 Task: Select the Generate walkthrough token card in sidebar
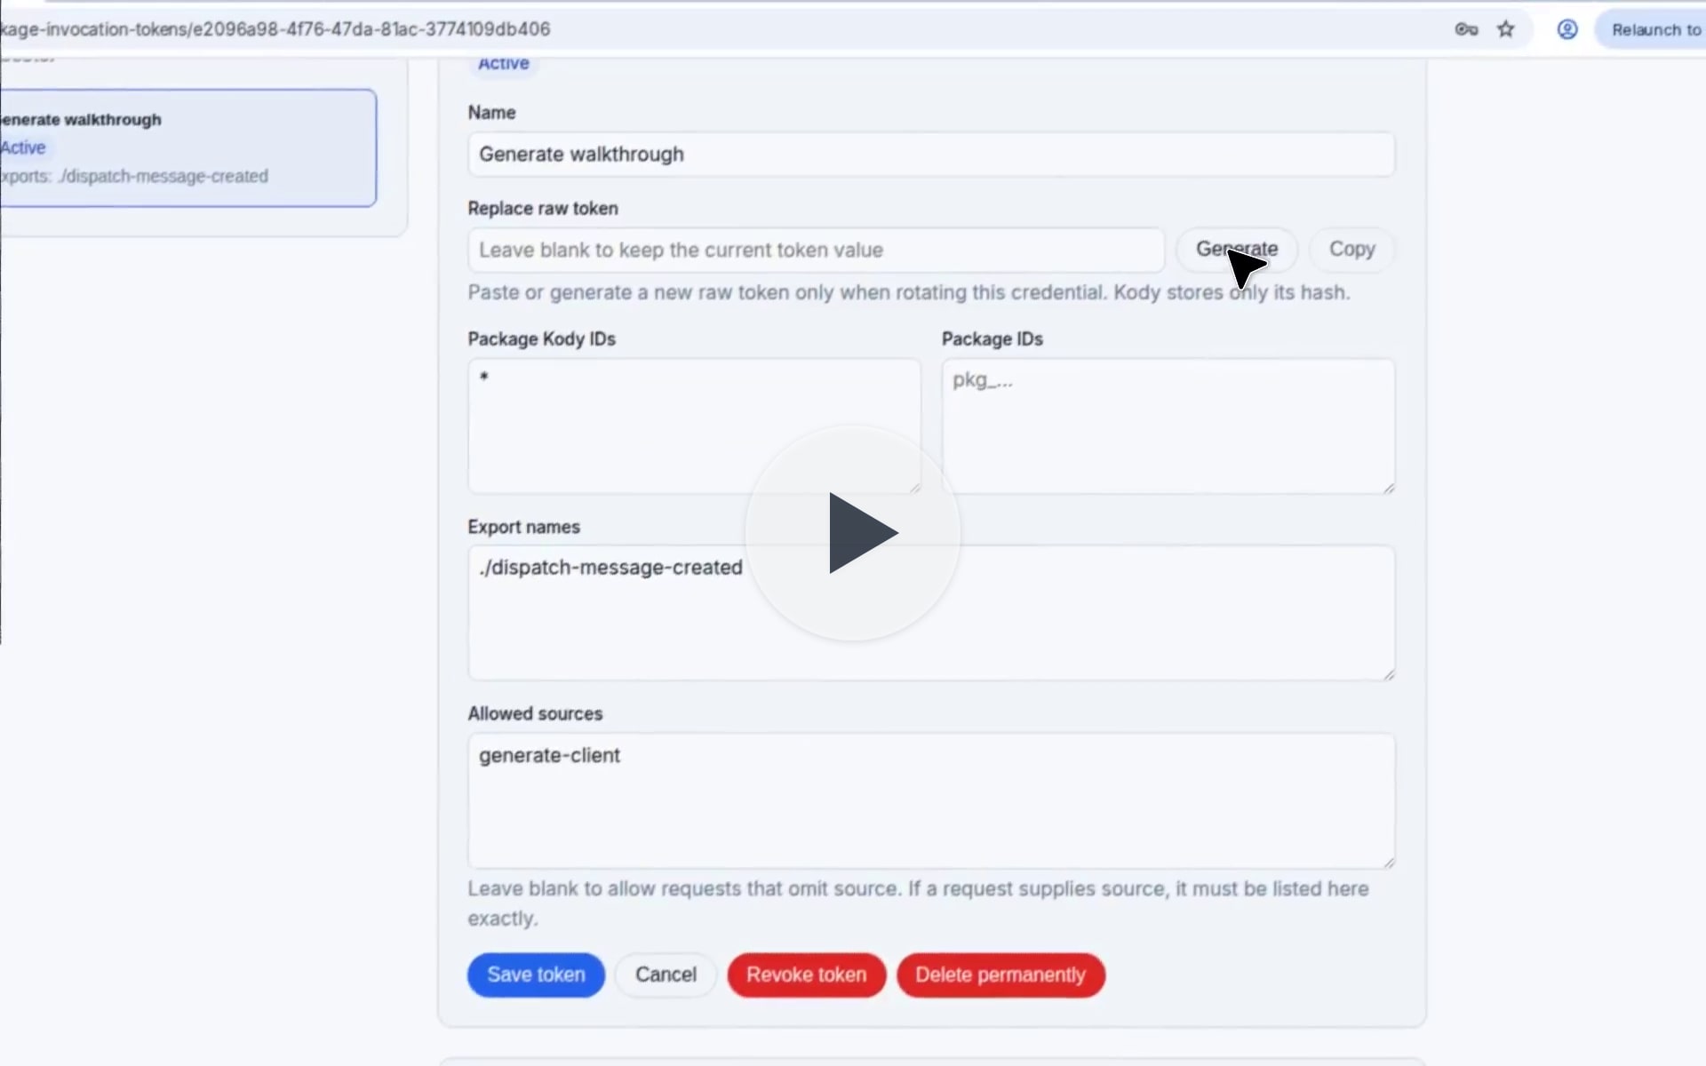[x=187, y=147]
